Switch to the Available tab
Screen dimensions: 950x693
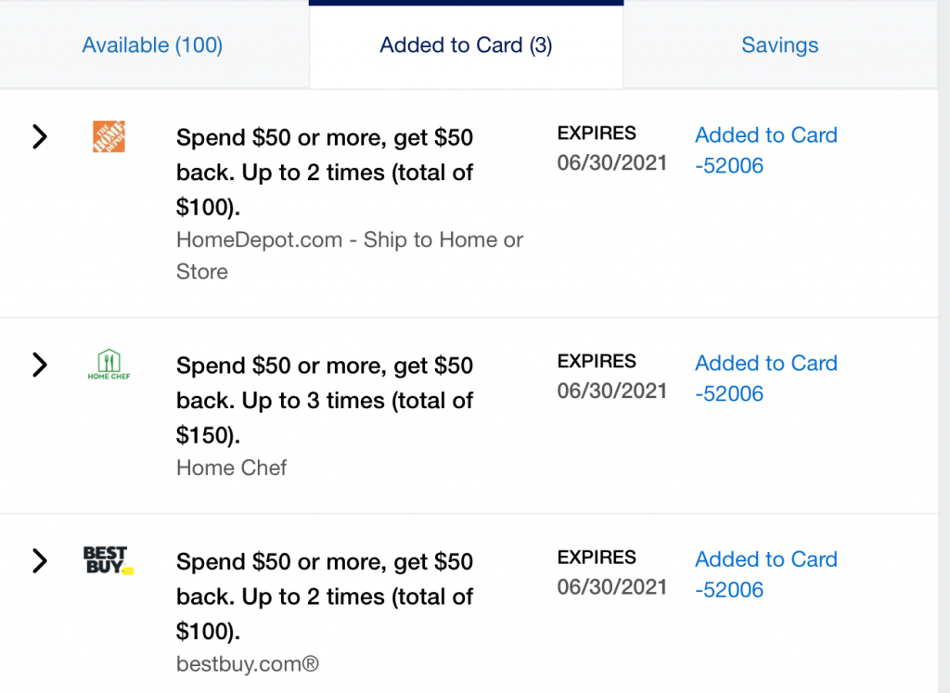click(x=151, y=45)
